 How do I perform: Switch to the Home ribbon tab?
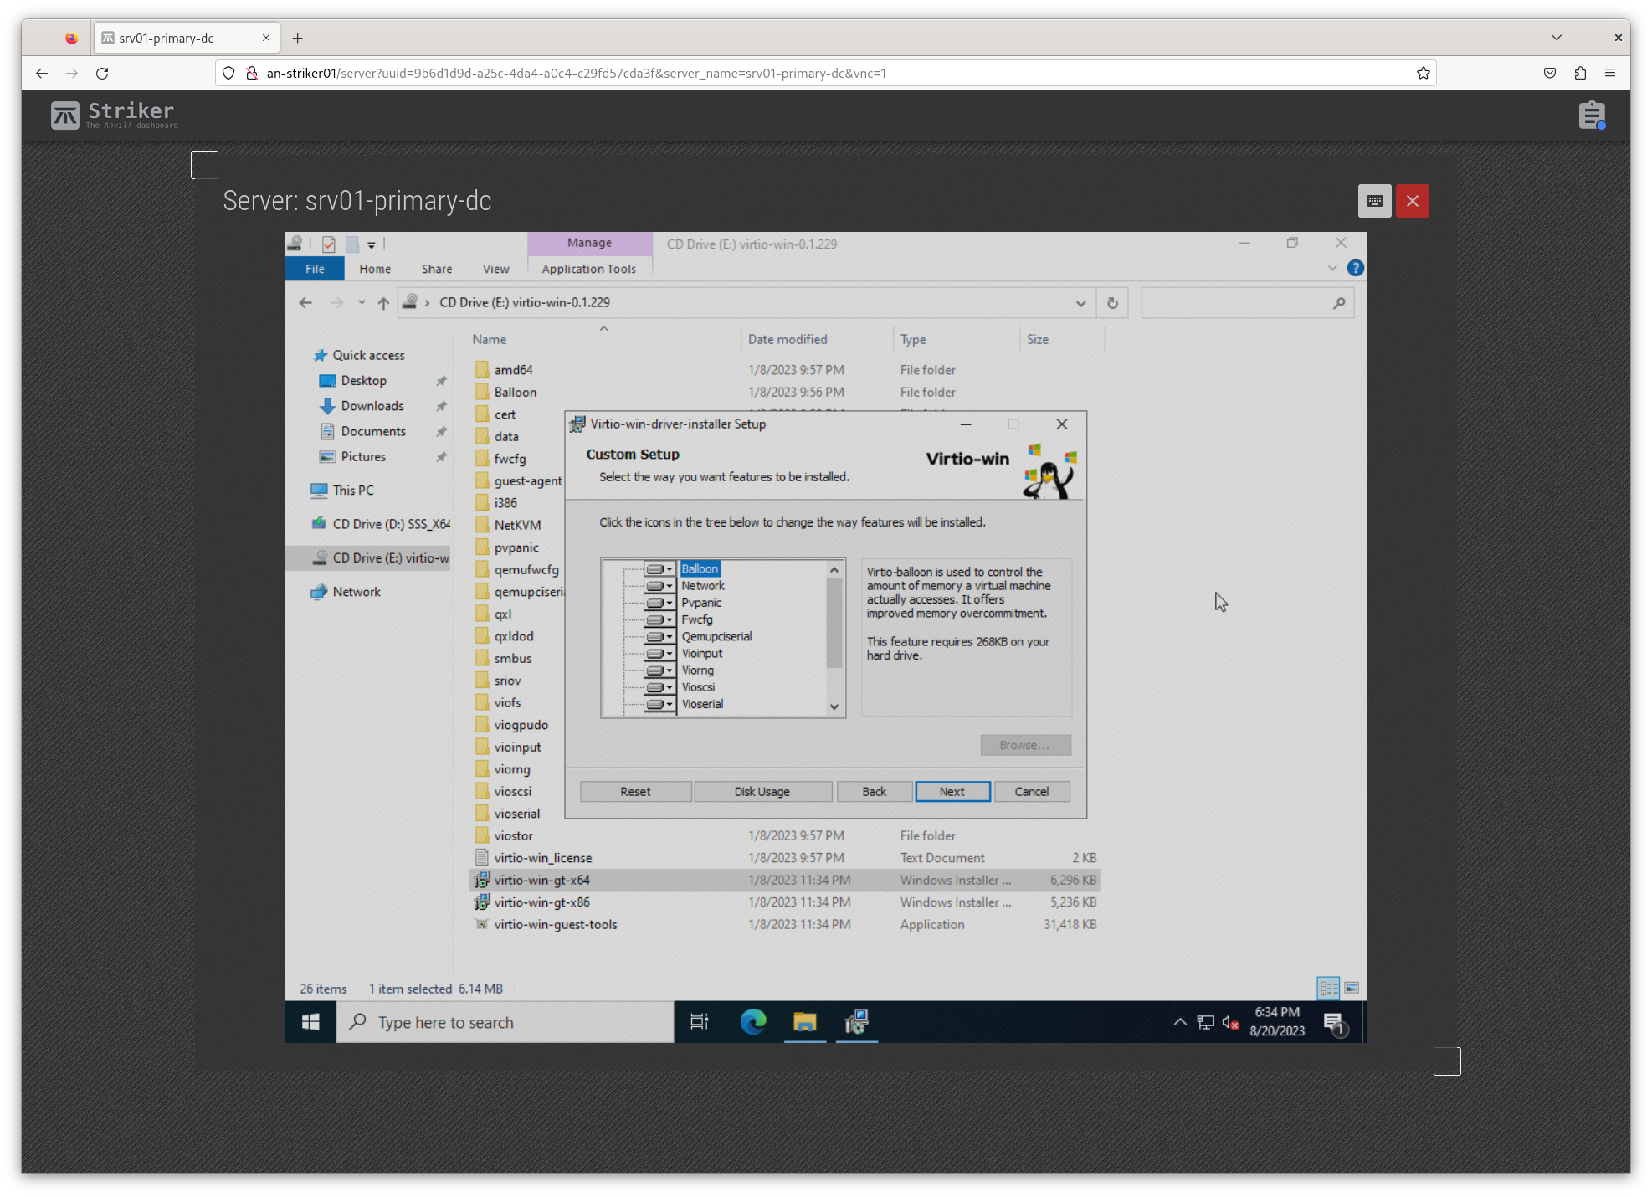[375, 269]
